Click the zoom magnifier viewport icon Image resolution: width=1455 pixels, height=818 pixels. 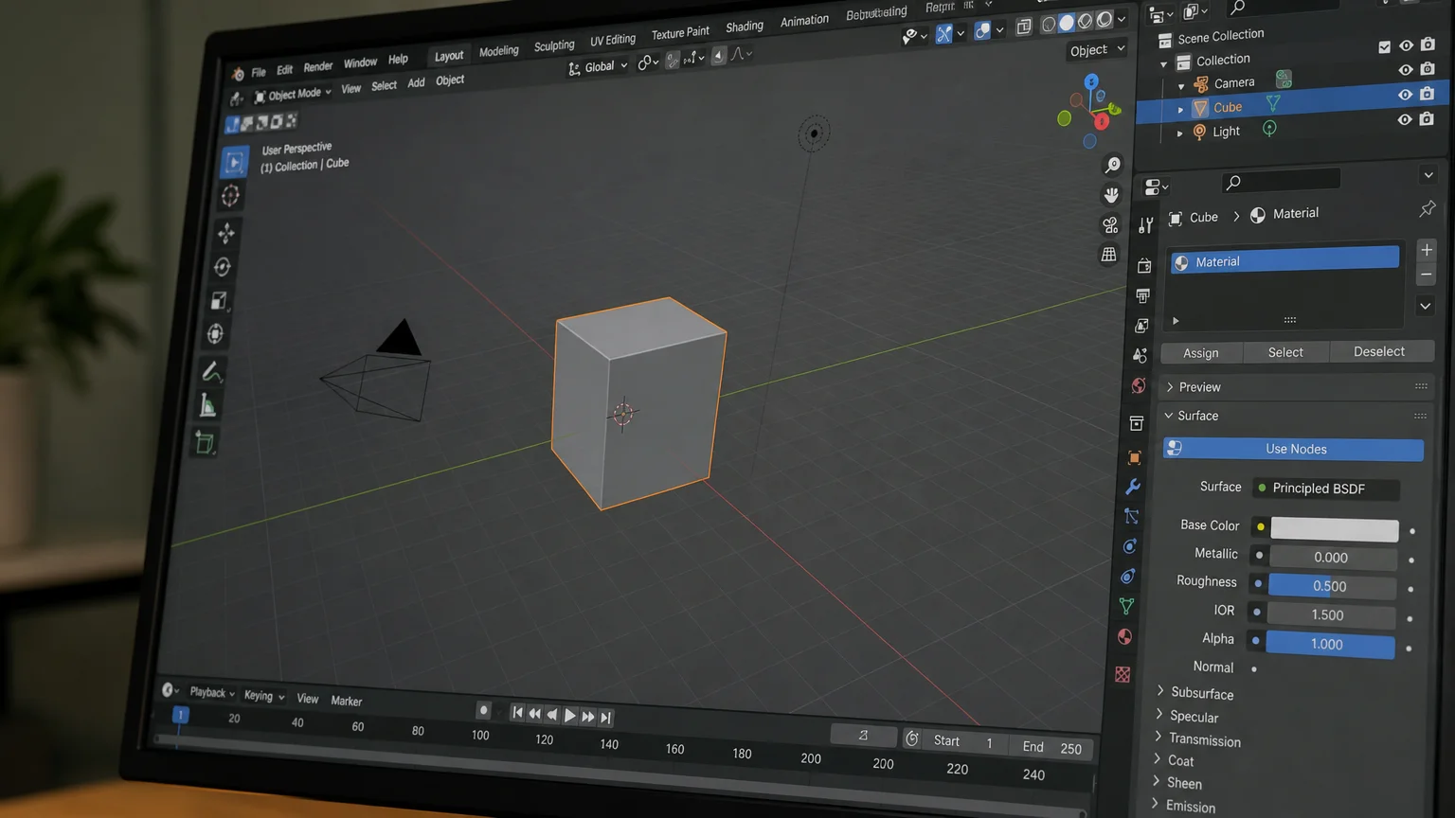pos(1113,165)
